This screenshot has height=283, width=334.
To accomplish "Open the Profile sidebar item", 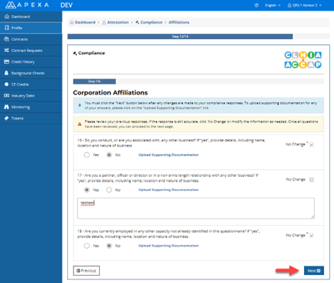I will tap(31, 28).
